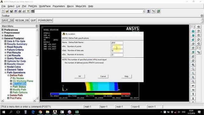The width and height of the screenshot is (204, 115).
Task: Collapse the Path Operations node
Action: pyautogui.click(x=5, y=73)
